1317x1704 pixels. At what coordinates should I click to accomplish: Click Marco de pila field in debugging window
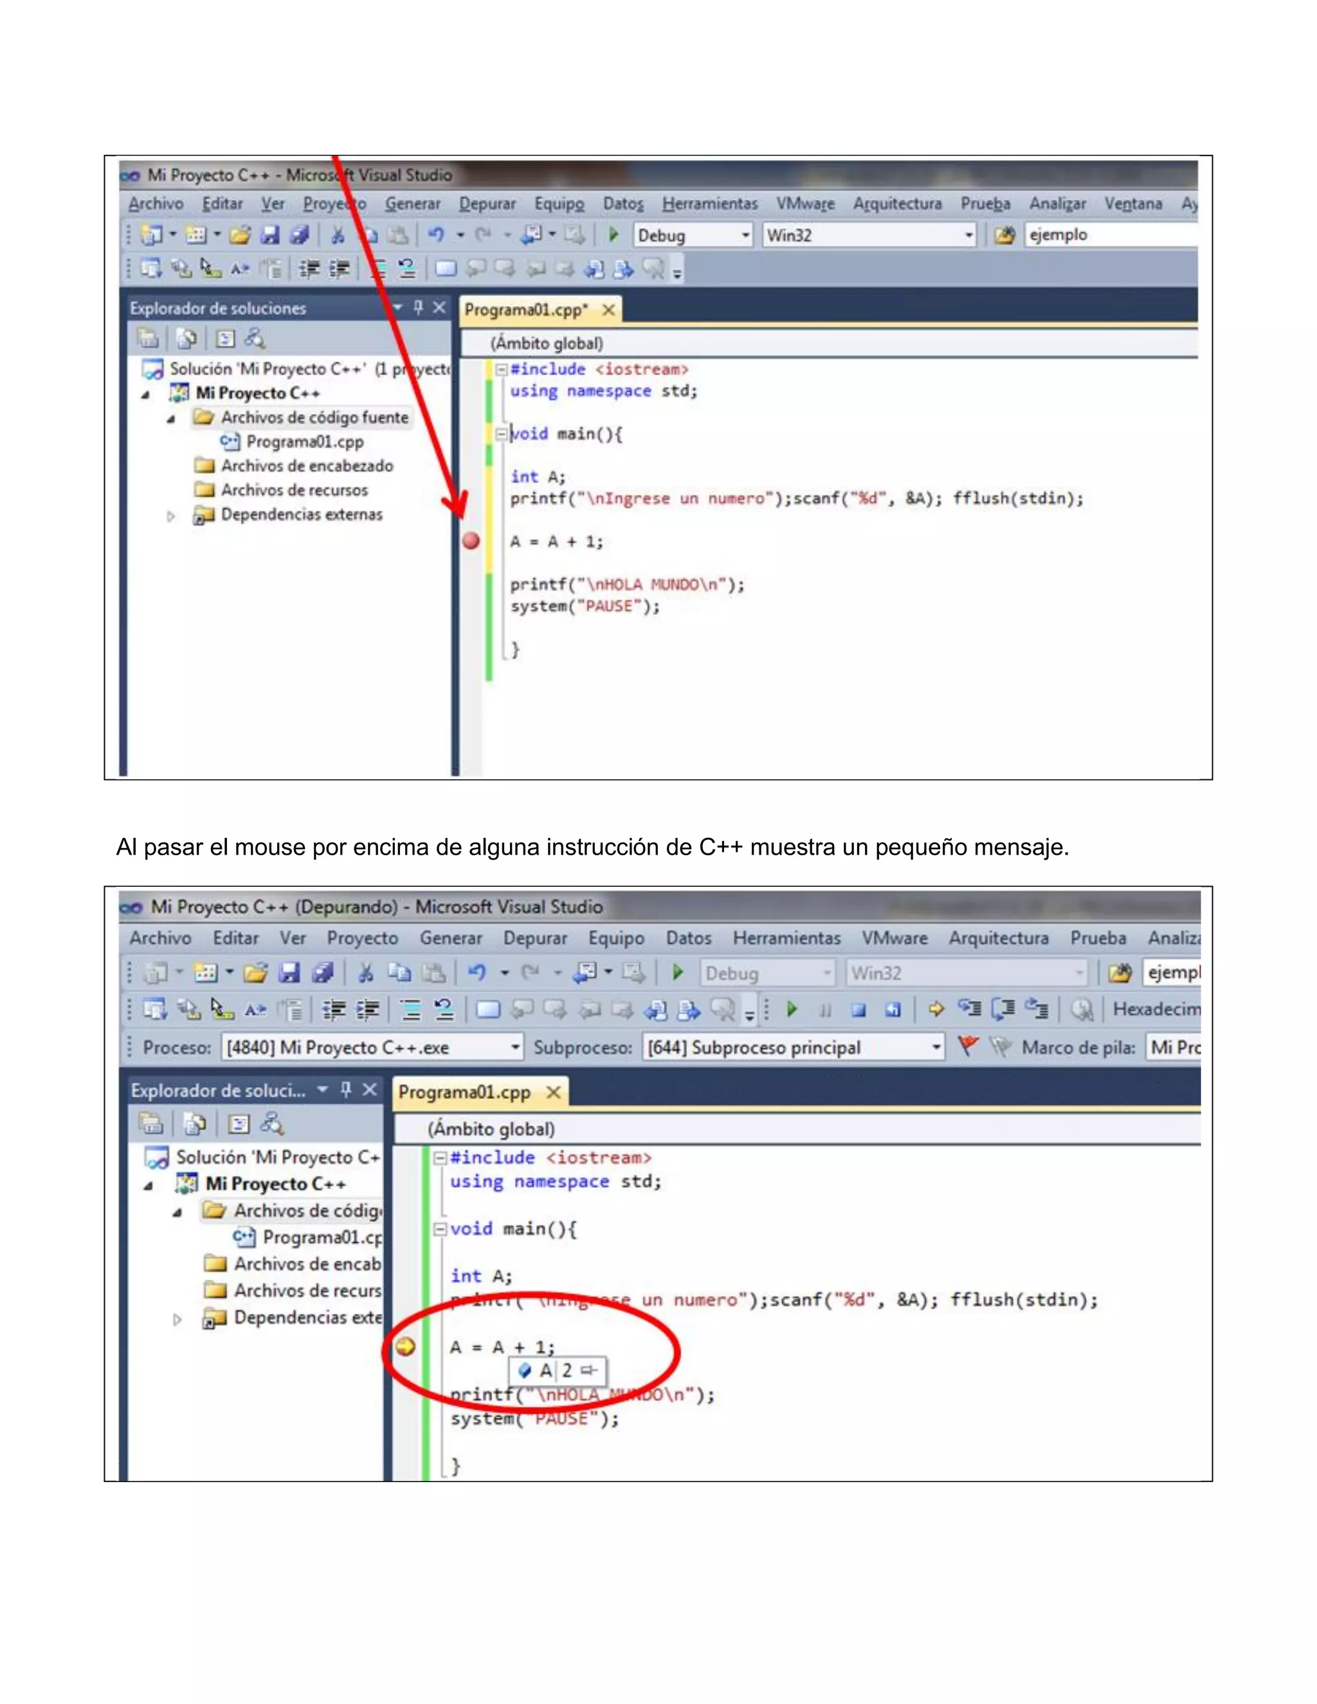point(1174,1047)
